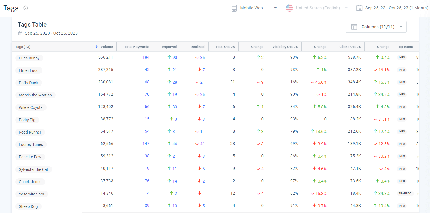Click Bugs Bunny volume 566,211

[106, 57]
